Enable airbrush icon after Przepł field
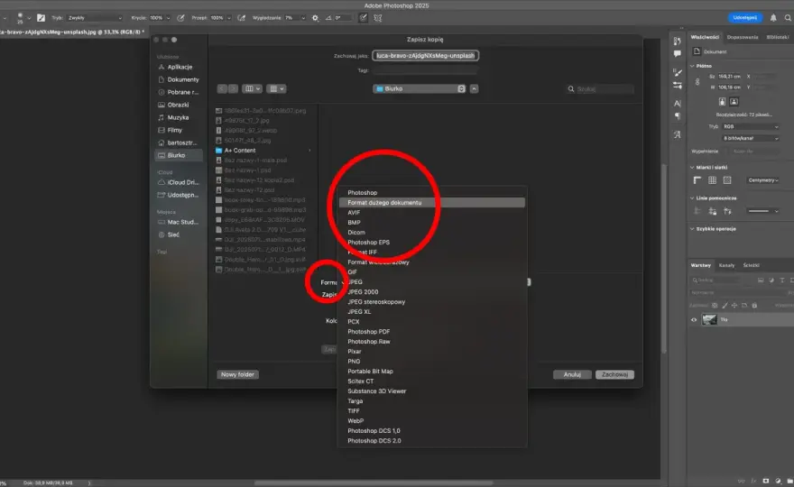This screenshot has height=487, width=794. click(242, 18)
